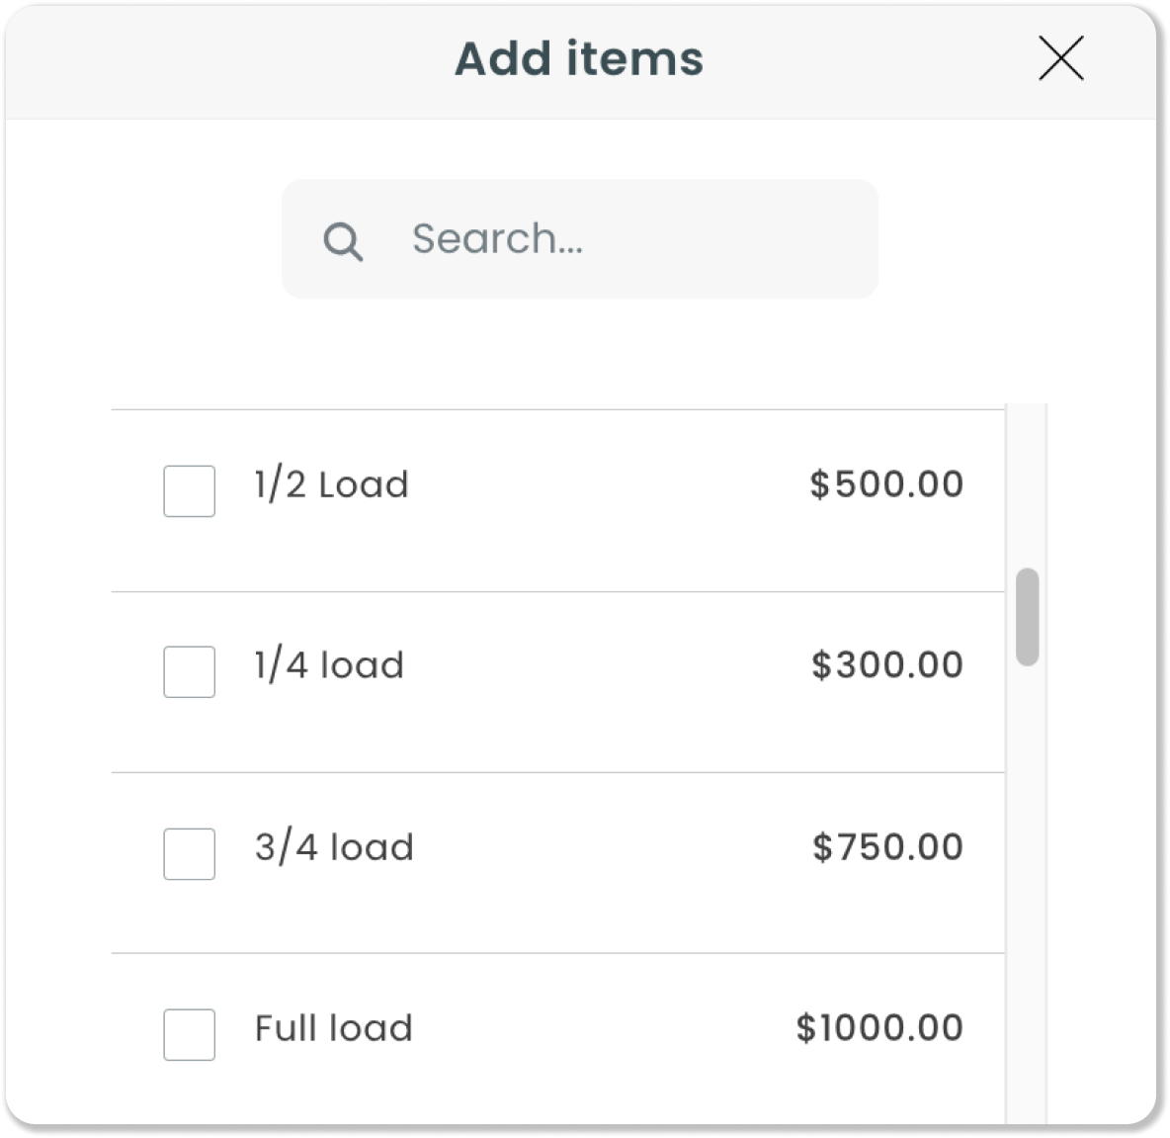This screenshot has width=1170, height=1138.
Task: Click the magnifying glass search icon
Action: pos(343,241)
